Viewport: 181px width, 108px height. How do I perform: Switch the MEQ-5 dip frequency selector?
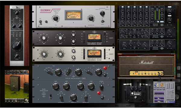[x=69, y=72]
